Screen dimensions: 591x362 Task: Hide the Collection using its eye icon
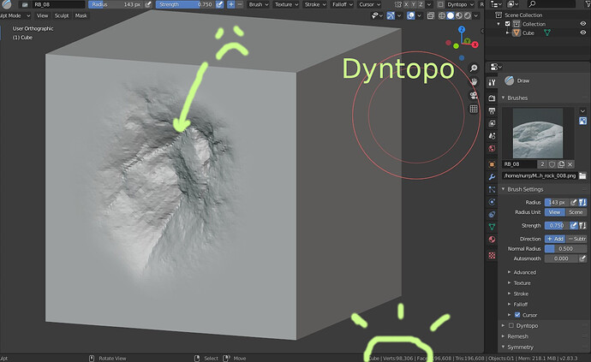click(582, 24)
